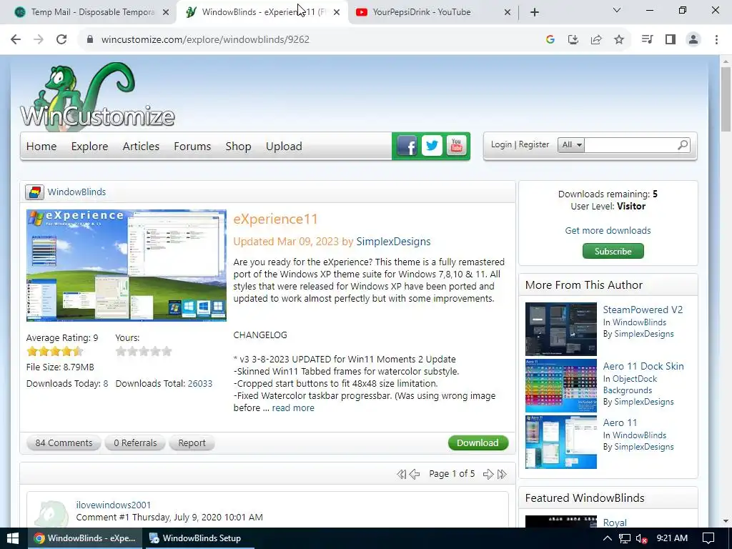
Task: Click Get more downloads link
Action: click(608, 231)
